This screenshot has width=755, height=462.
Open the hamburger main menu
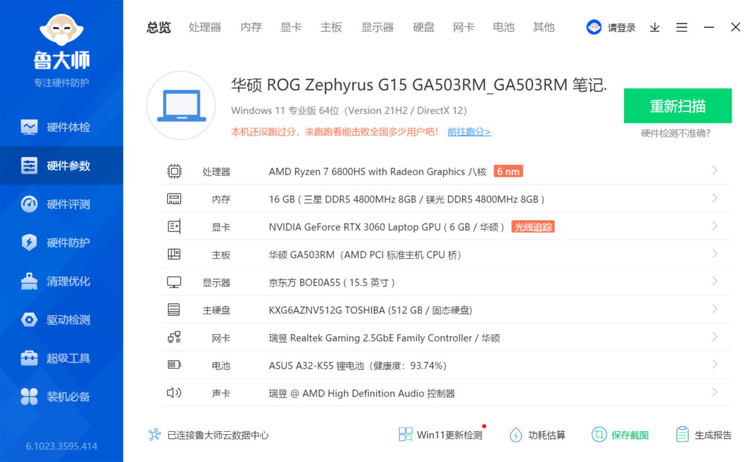point(682,28)
